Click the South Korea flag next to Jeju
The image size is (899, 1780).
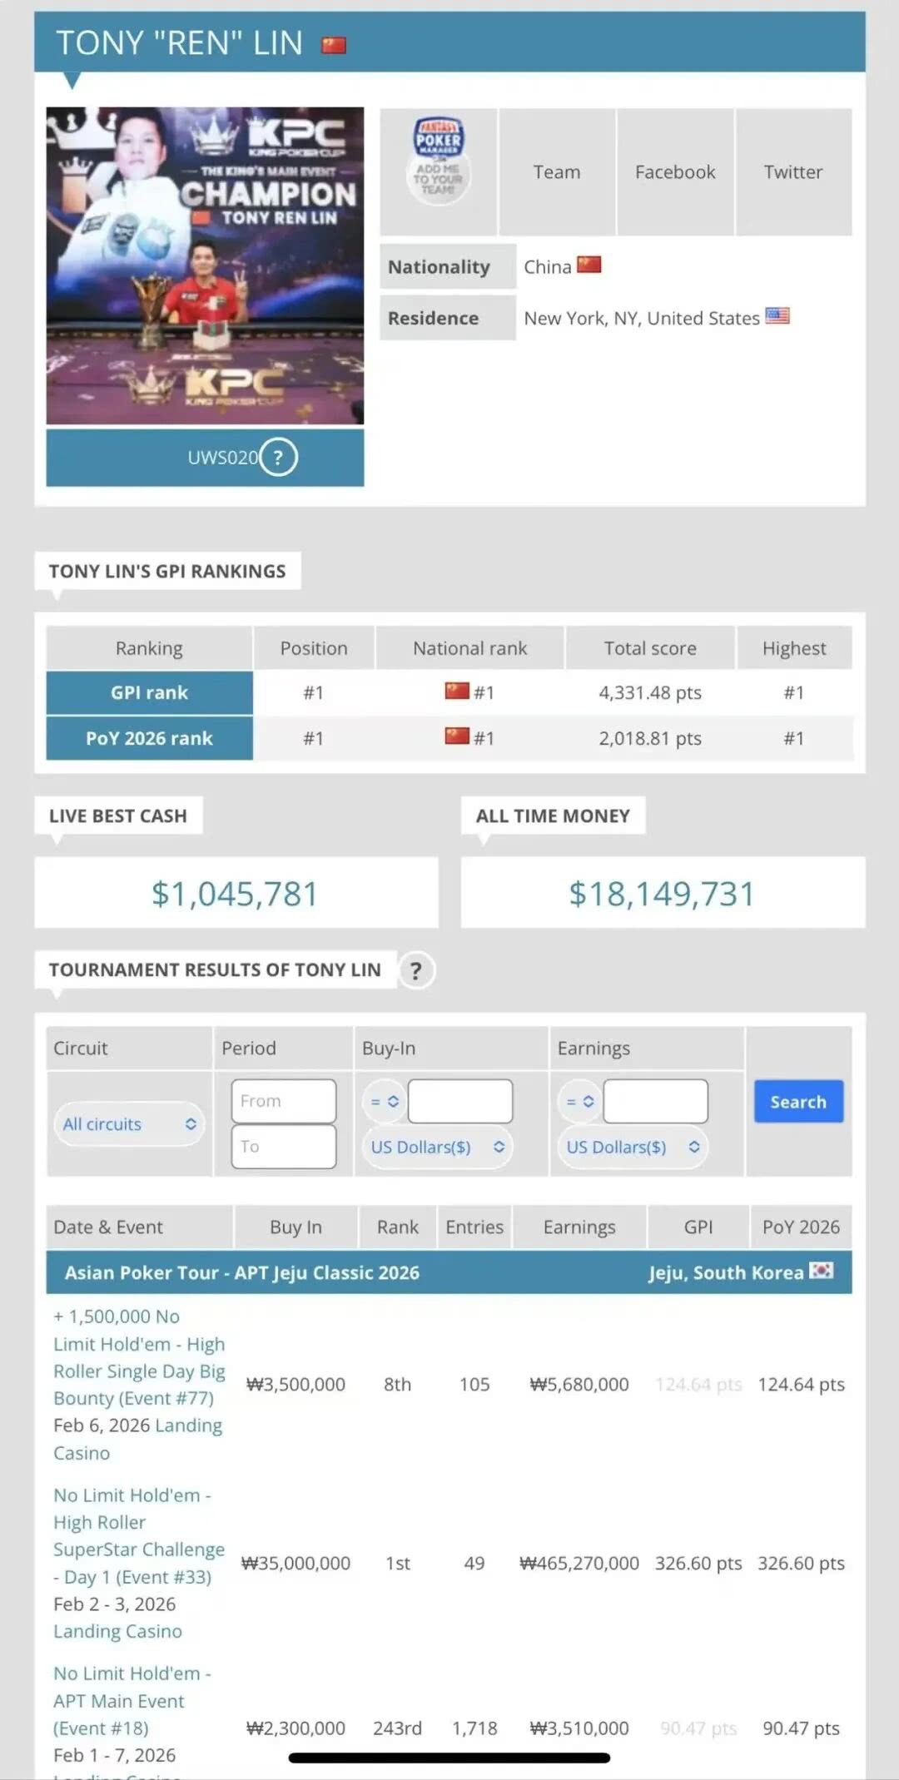tap(822, 1271)
